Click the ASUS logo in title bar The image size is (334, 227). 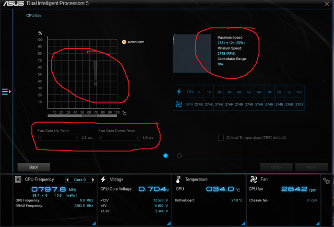(13, 4)
